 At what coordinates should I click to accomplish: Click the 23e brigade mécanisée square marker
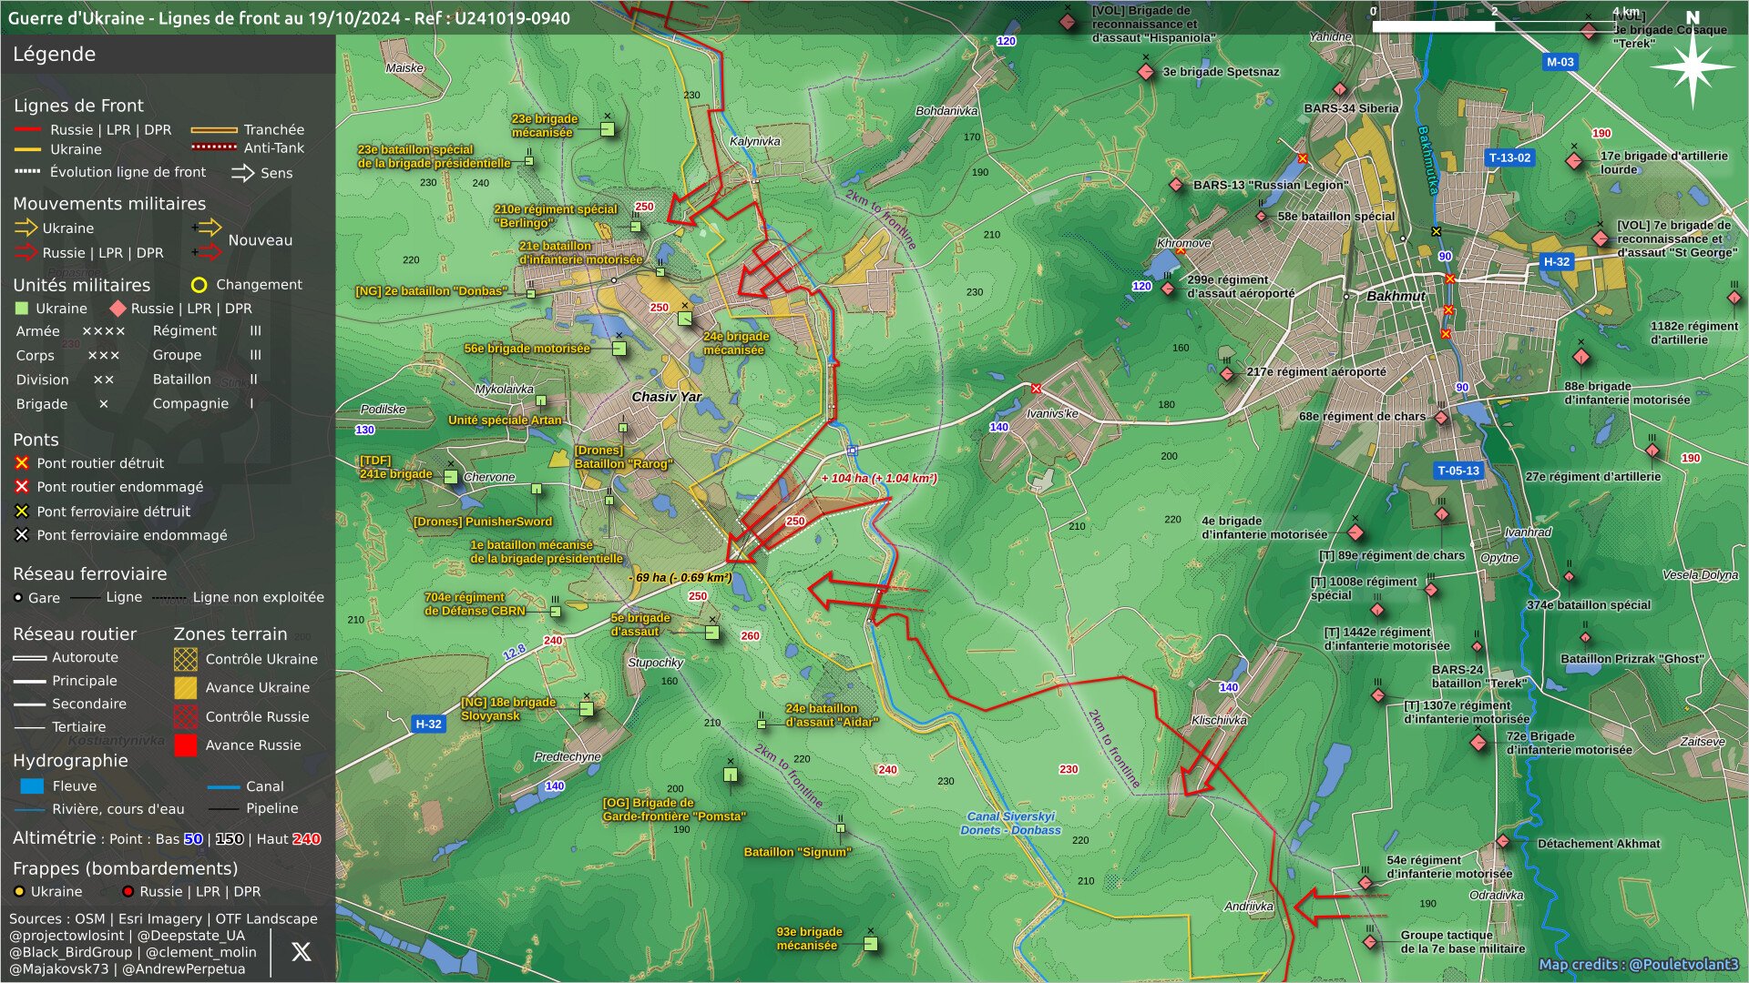point(608,129)
